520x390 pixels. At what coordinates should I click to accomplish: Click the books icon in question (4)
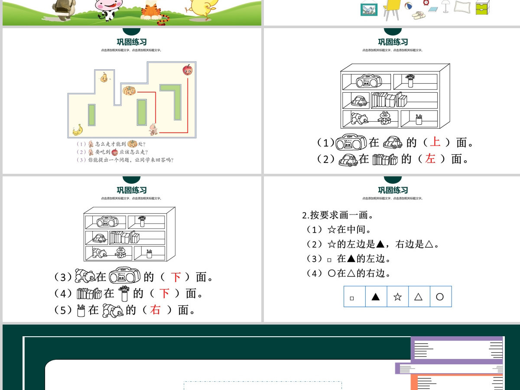tap(89, 293)
